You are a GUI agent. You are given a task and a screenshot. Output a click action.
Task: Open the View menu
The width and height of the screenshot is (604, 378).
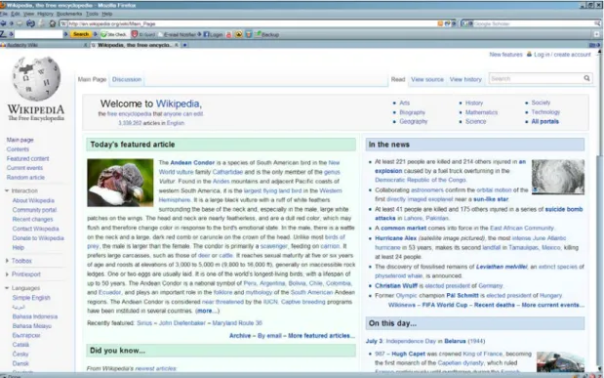click(x=28, y=14)
